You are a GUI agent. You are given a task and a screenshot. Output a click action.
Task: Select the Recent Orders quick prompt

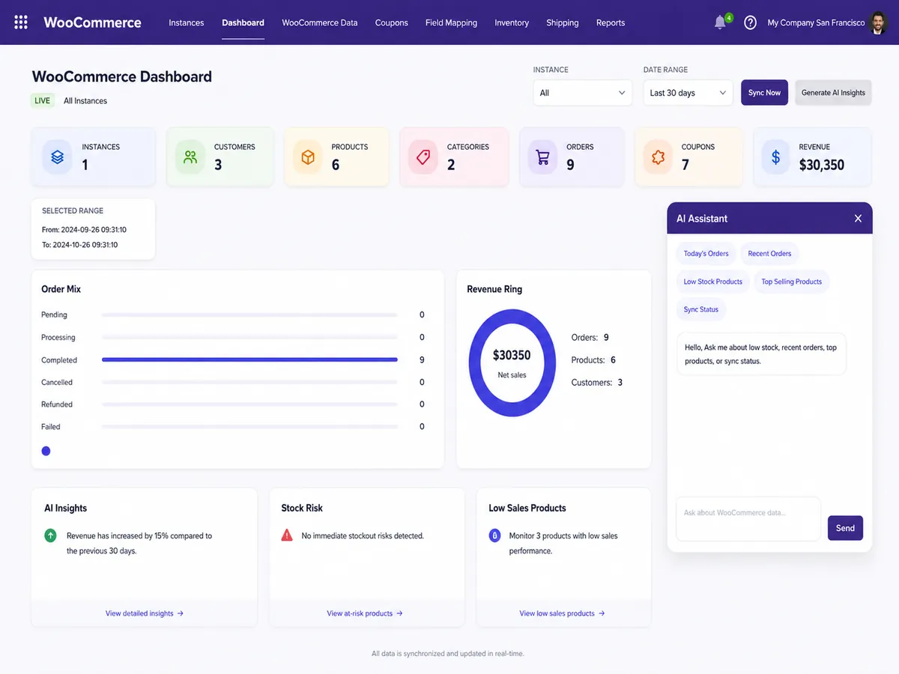[769, 254]
